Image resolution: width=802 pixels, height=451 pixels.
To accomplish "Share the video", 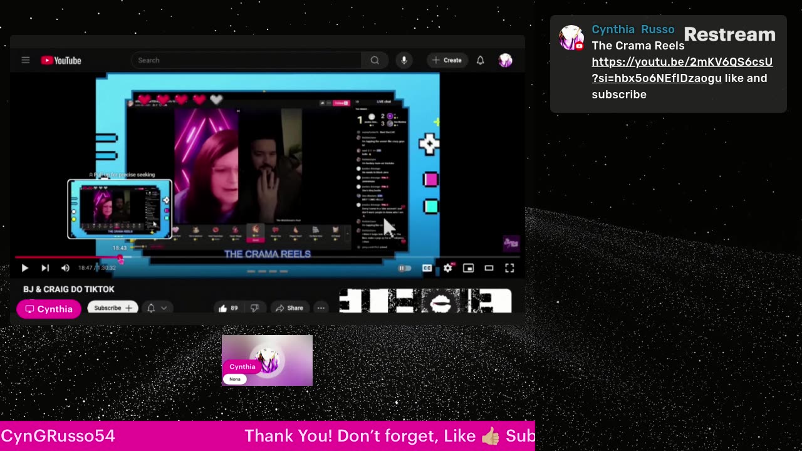I will (x=289, y=308).
